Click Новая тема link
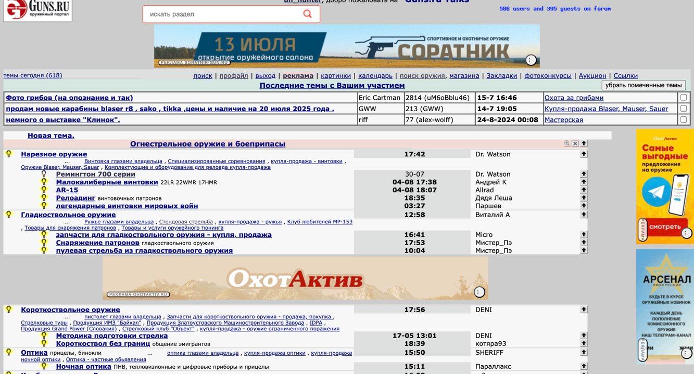Viewport: 694px width, 374px height. 51,136
